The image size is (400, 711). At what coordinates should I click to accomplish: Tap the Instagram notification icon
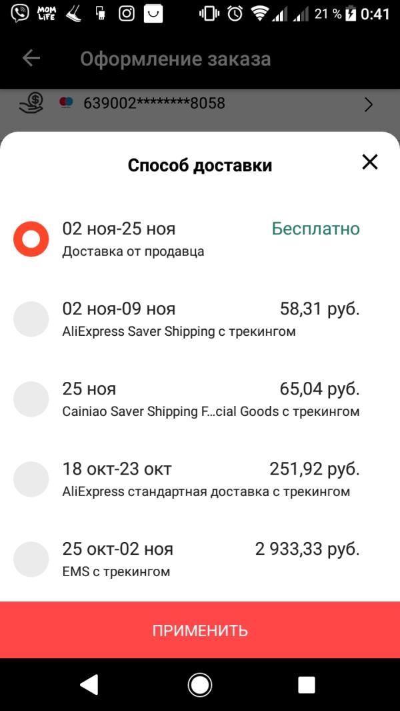[x=127, y=13]
